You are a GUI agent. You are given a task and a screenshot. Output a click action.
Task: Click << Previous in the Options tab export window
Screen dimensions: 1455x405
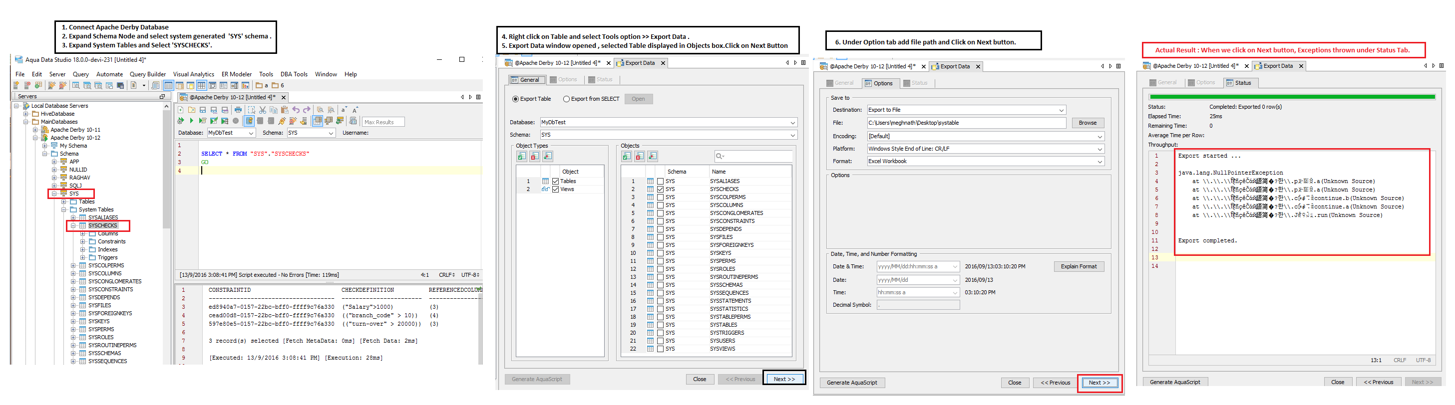point(1055,383)
